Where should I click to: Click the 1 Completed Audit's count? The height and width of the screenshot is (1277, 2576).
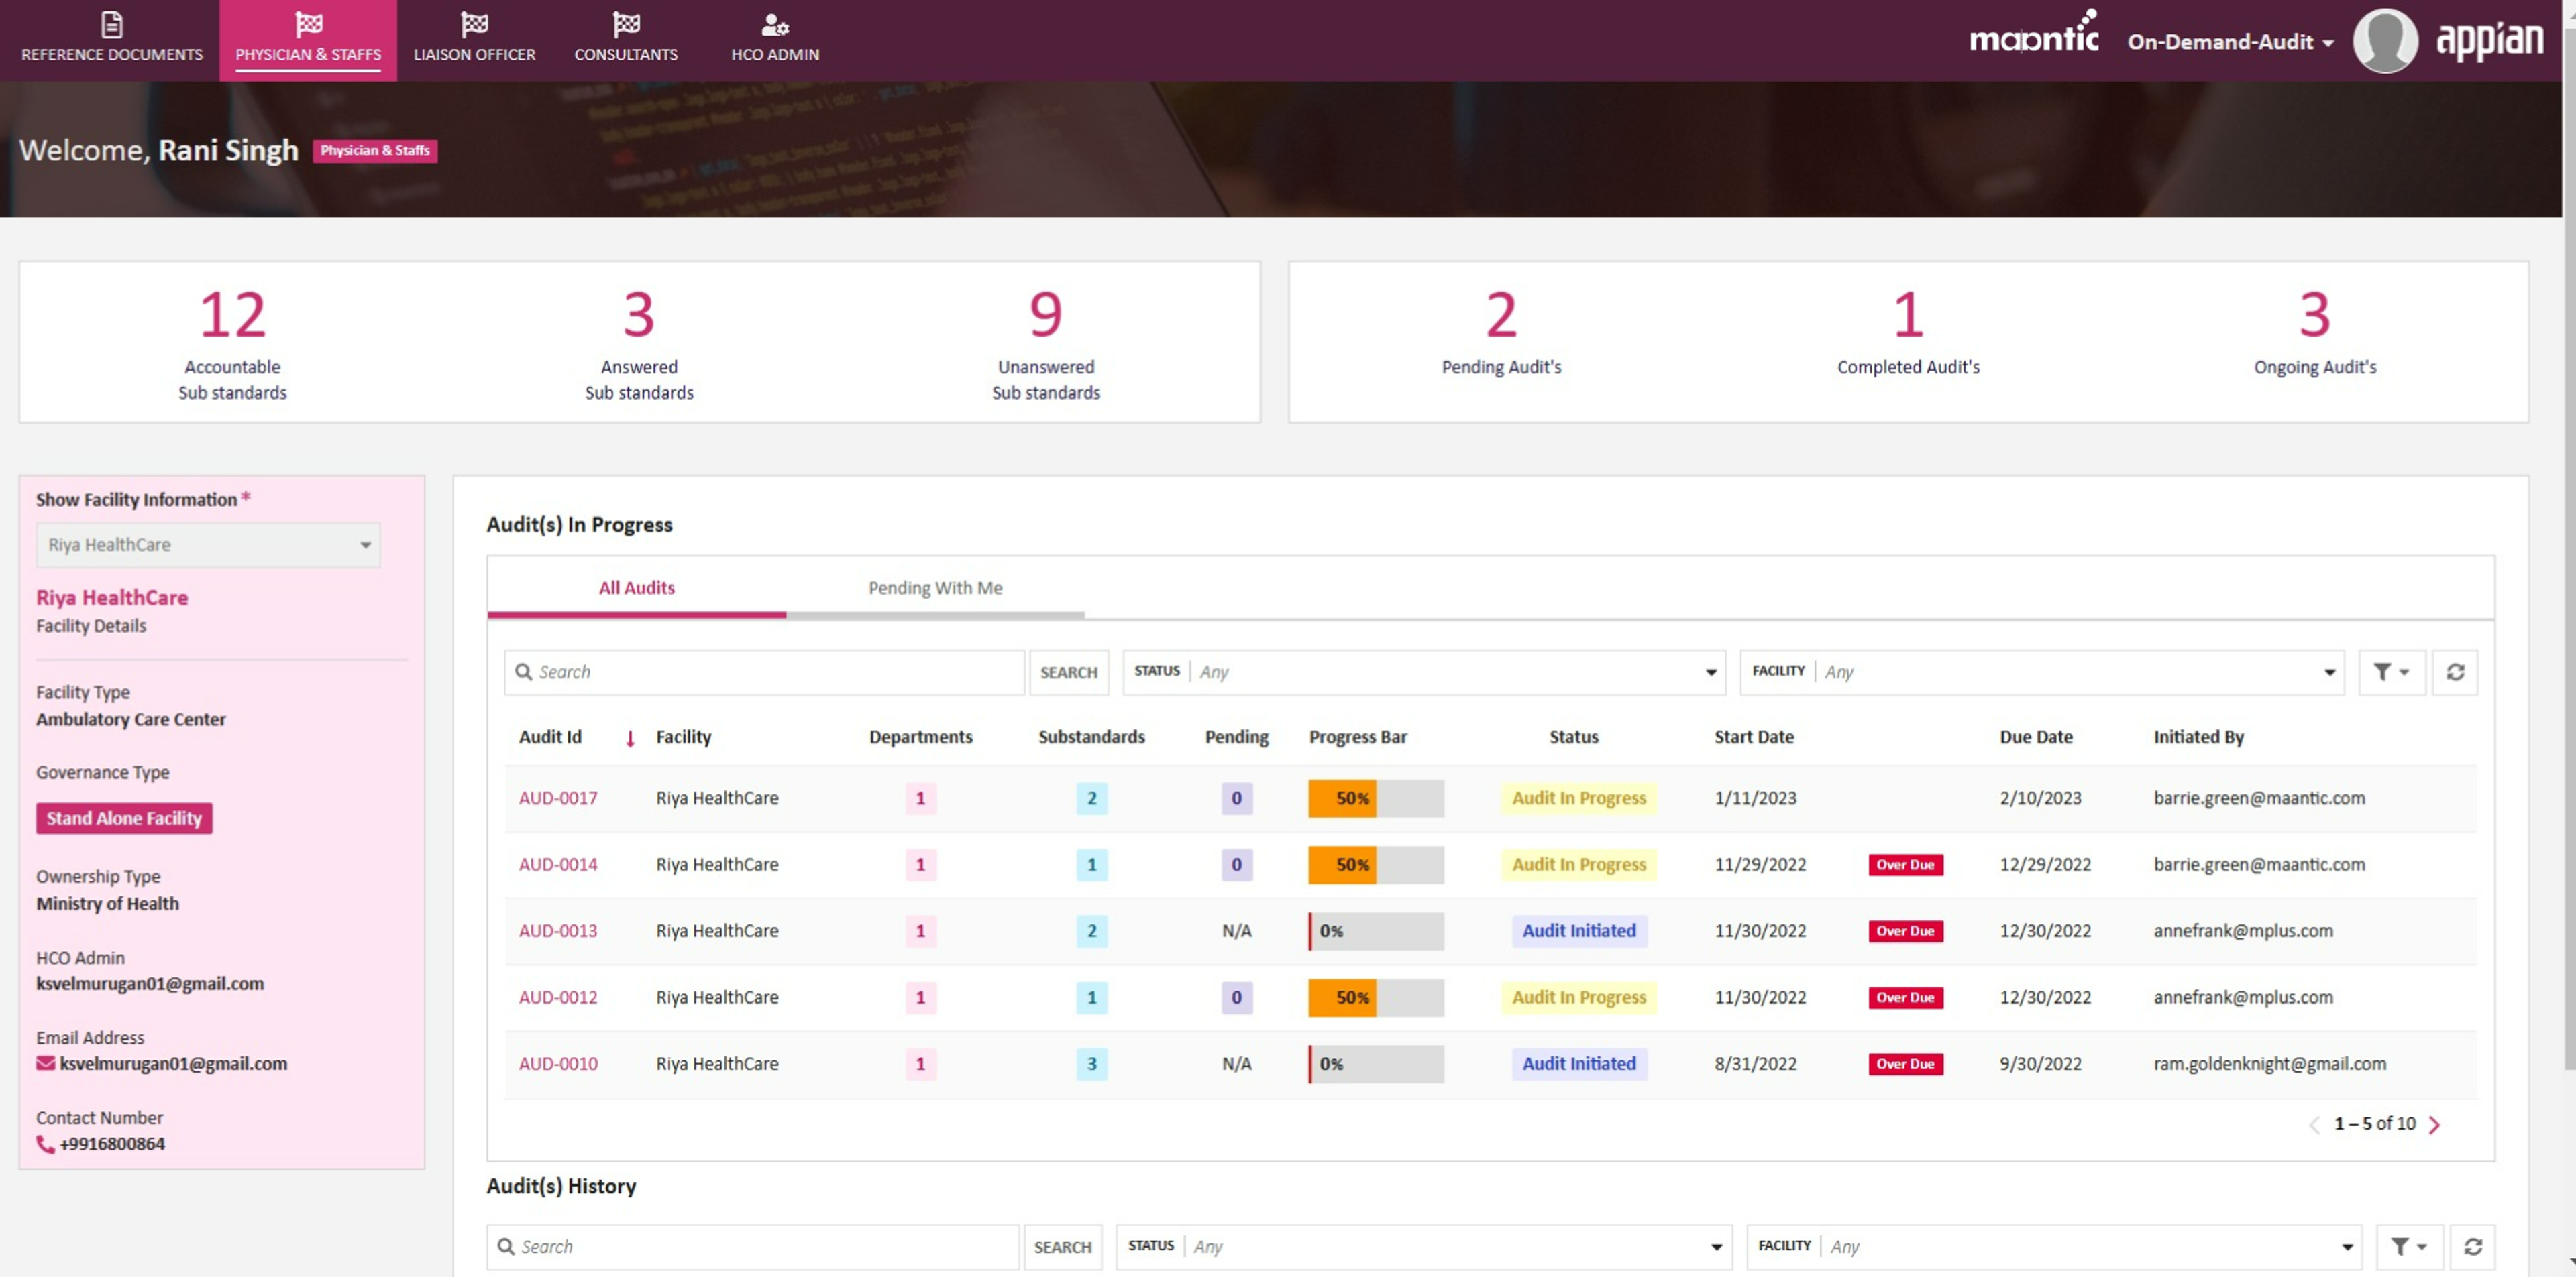1908,315
